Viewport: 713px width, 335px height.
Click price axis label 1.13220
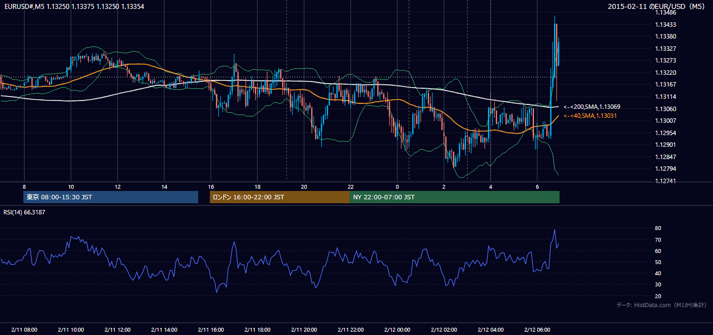[x=667, y=73]
